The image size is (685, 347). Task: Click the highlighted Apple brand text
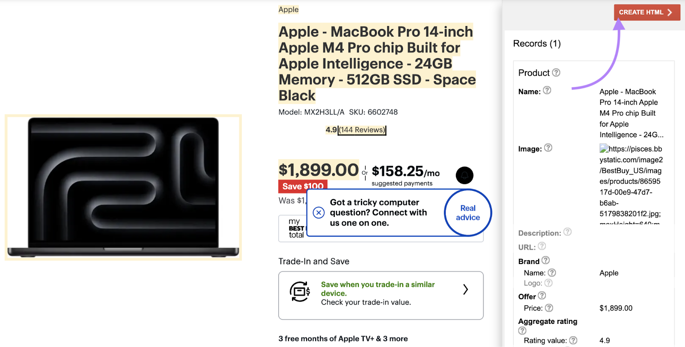(289, 9)
